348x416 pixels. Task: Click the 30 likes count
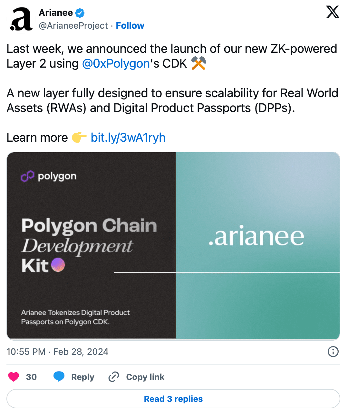31,377
